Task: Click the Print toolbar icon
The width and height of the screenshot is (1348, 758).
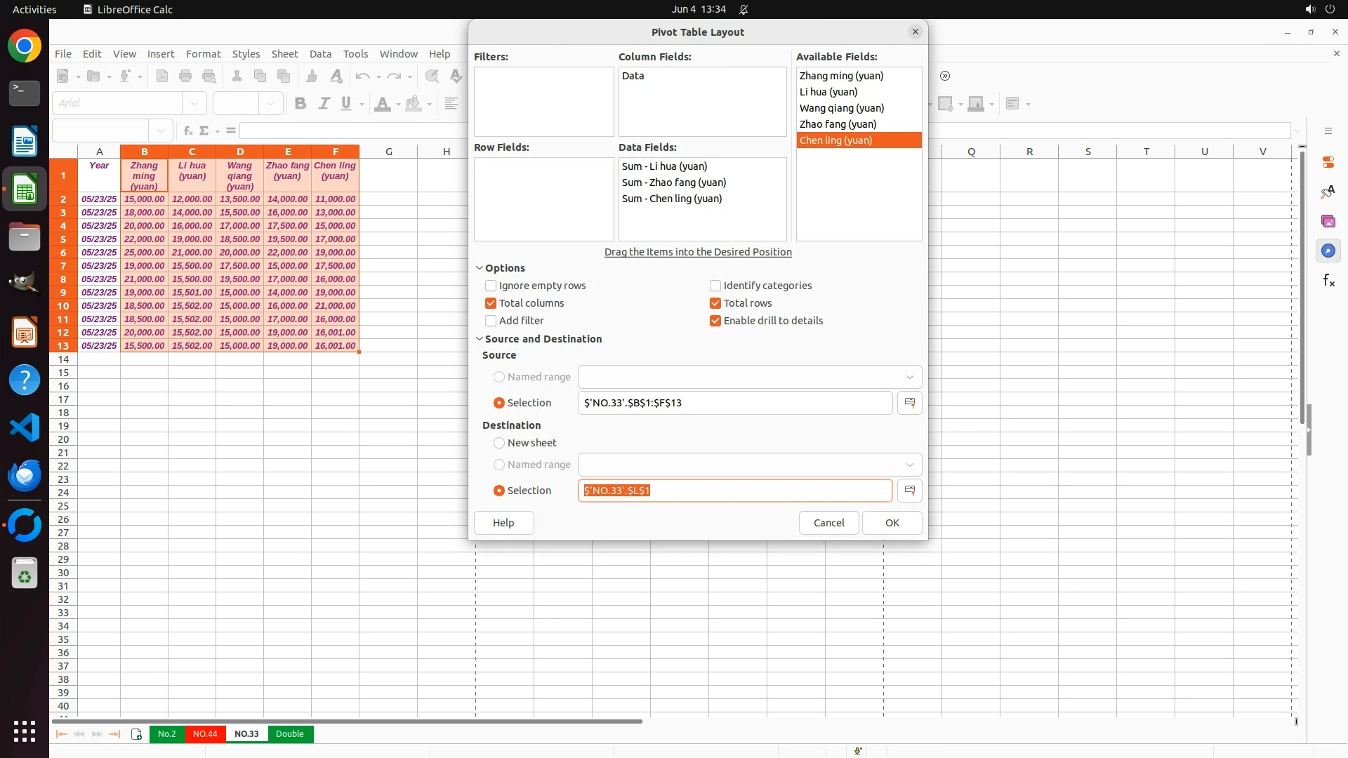Action: [185, 77]
